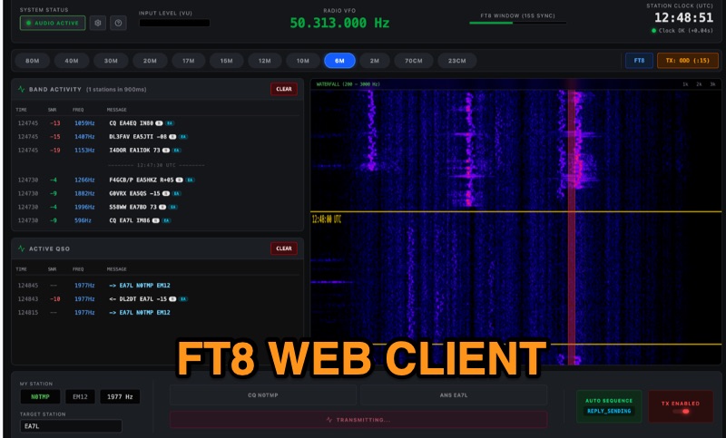This screenshot has height=438, width=726.
Task: Click the white badge on S58WW EA7BD row
Action: click(x=162, y=207)
